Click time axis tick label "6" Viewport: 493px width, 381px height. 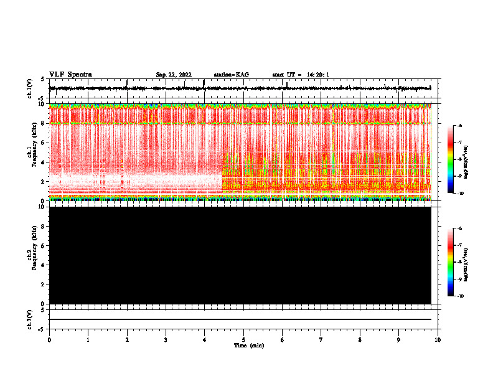point(283,340)
